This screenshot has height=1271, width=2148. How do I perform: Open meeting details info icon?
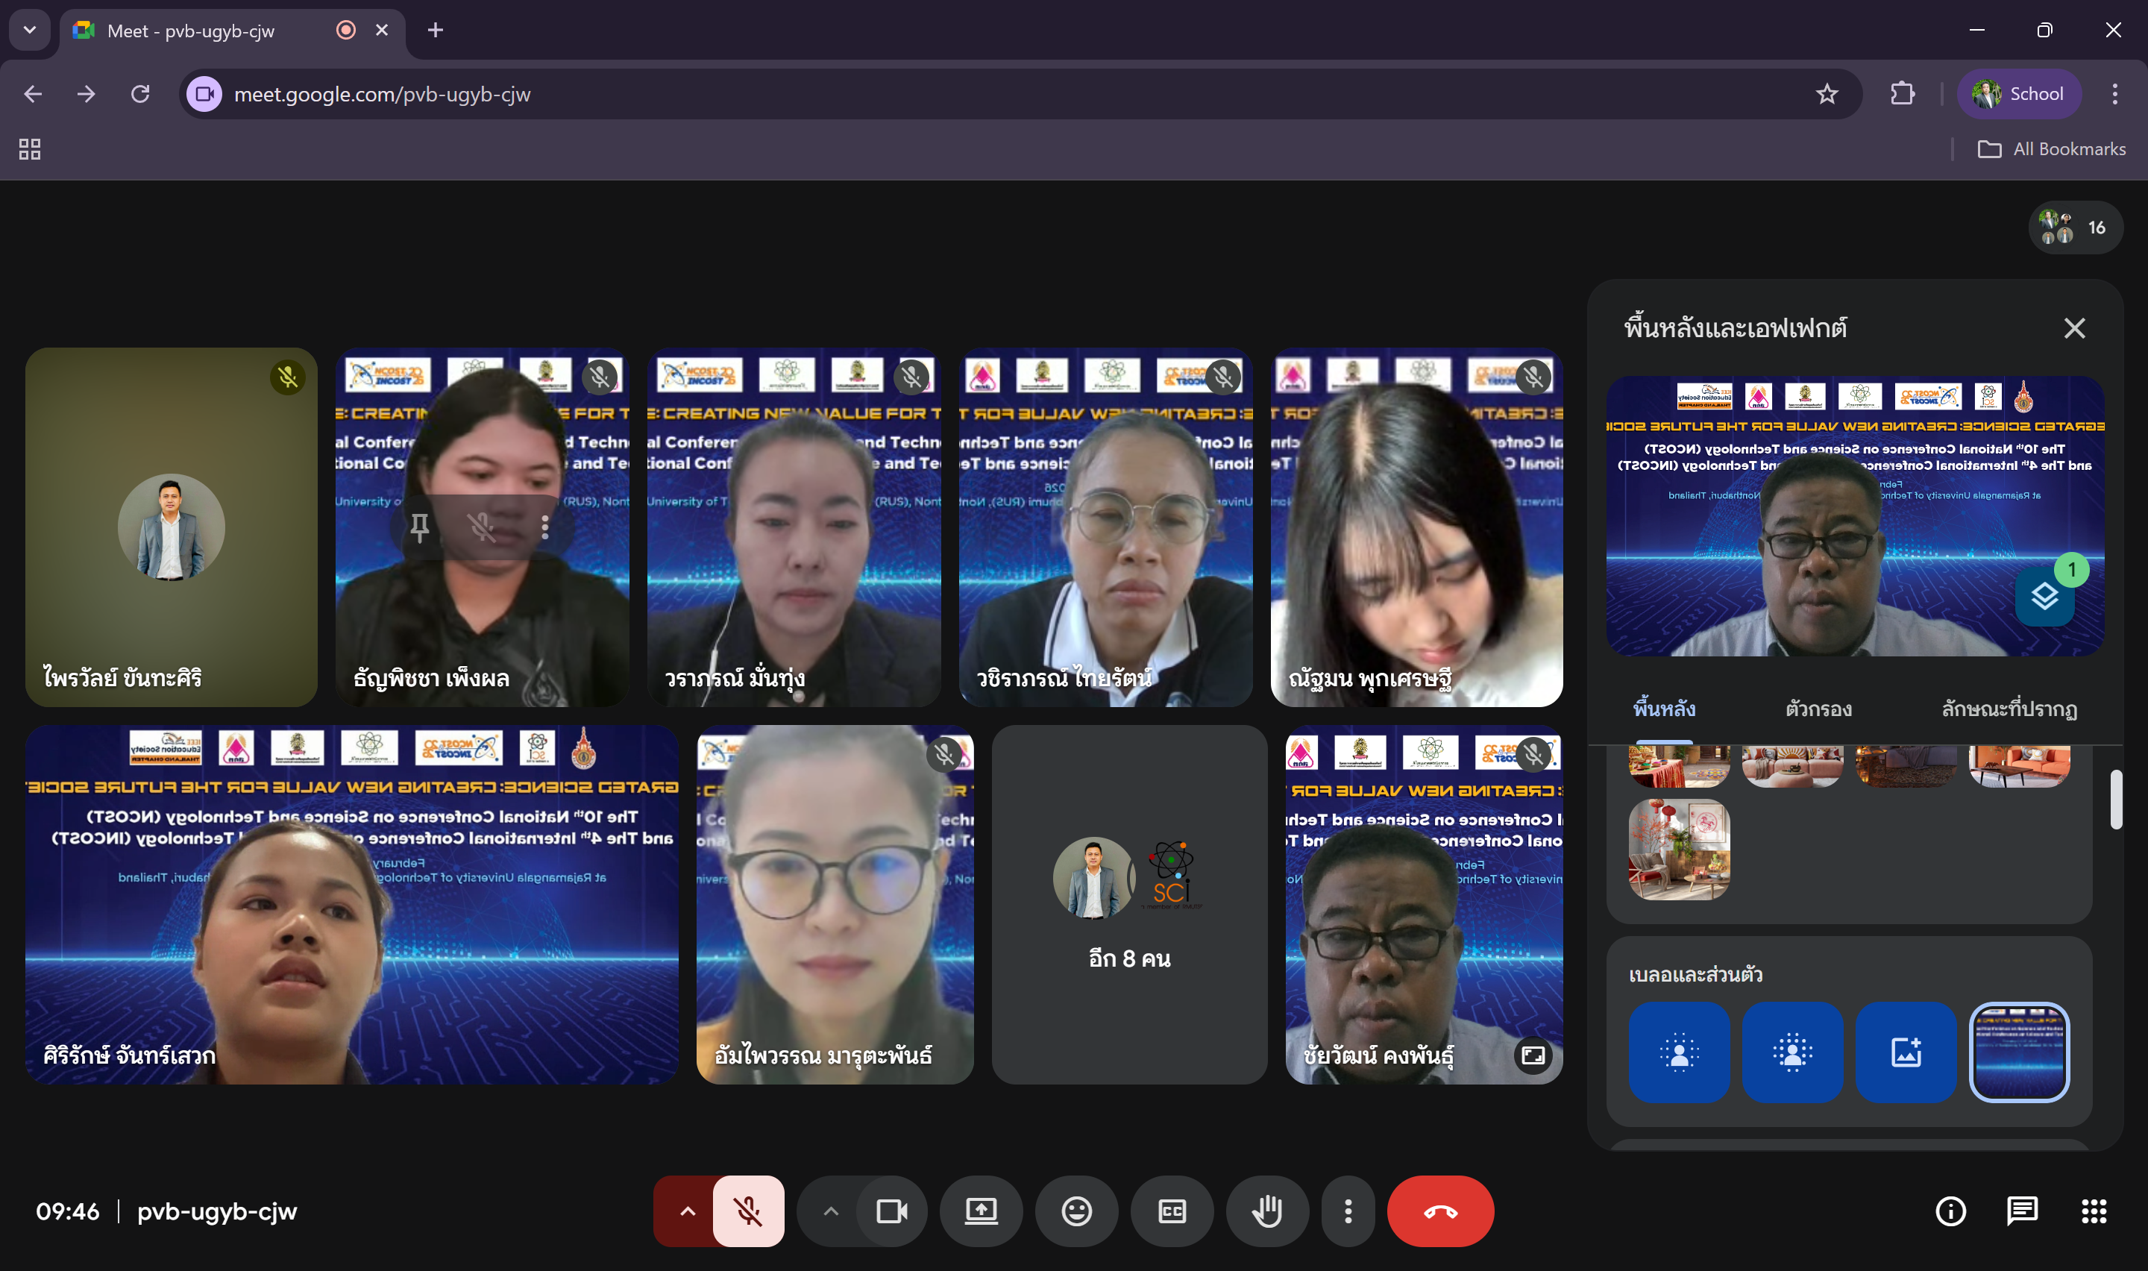[x=1950, y=1211]
